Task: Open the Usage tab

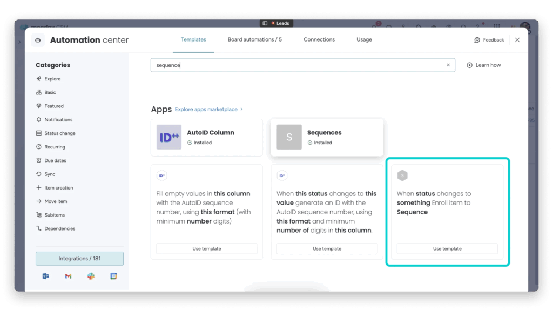Action: (x=364, y=39)
